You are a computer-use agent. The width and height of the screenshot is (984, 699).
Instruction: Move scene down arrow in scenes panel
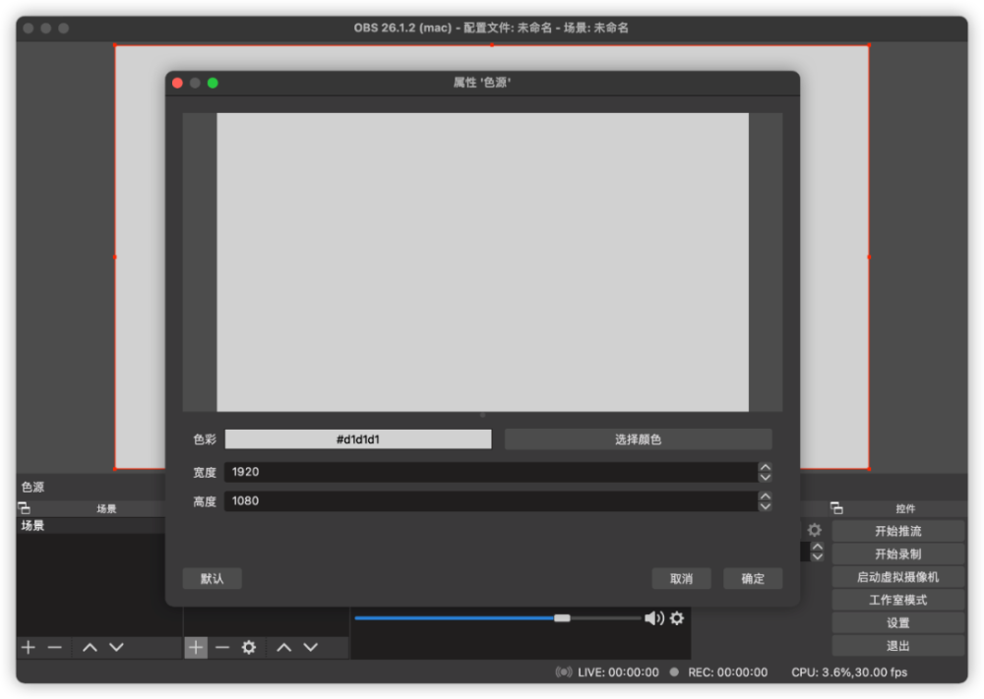pyautogui.click(x=117, y=647)
